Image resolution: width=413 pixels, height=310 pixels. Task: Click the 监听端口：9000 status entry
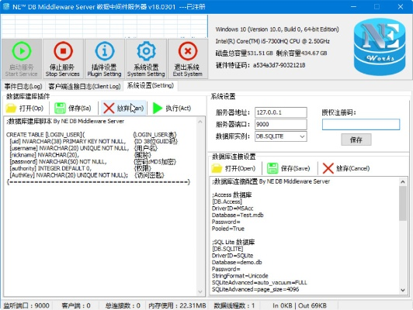(x=26, y=305)
